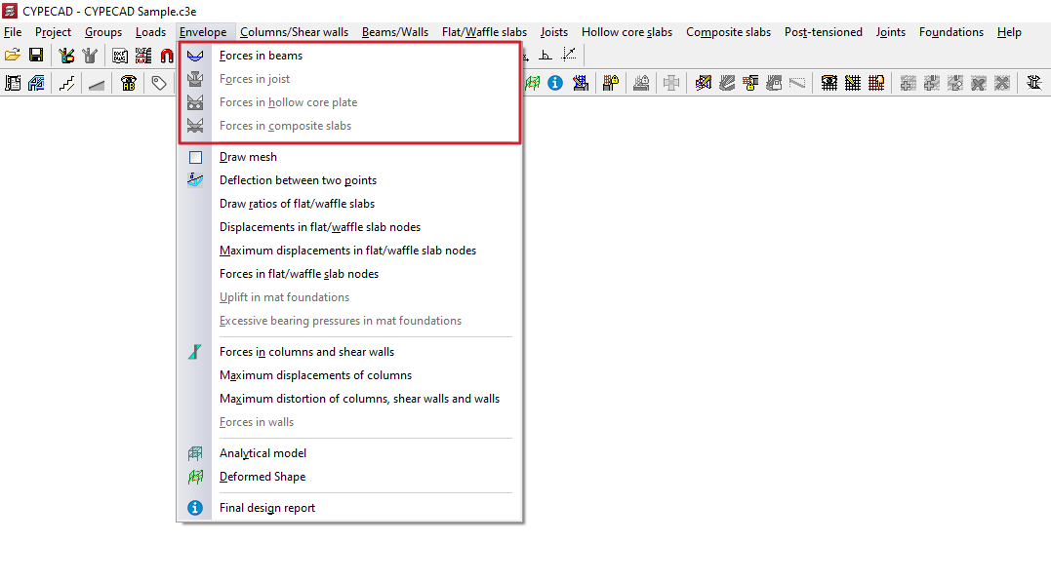Click the telephone AB toolbar icon
Image resolution: width=1051 pixels, height=581 pixels.
(128, 83)
